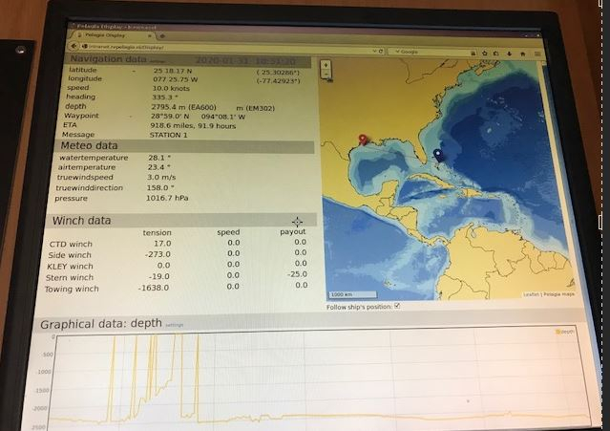Select the Pelagia Display browser tab

[103, 36]
